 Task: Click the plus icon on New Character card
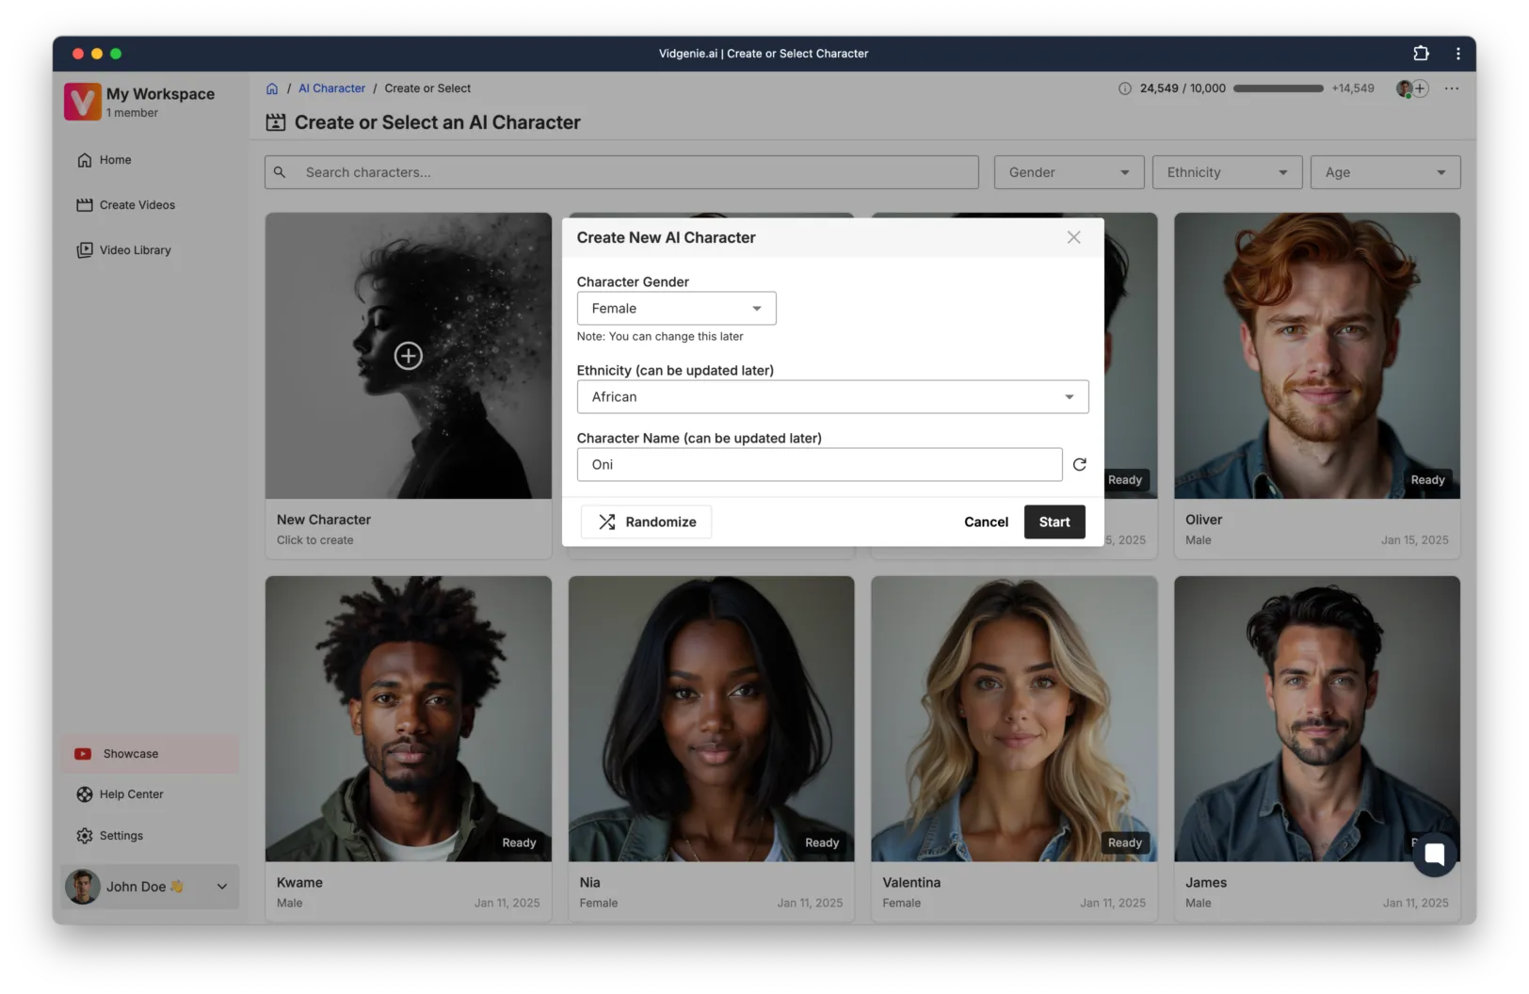tap(408, 356)
